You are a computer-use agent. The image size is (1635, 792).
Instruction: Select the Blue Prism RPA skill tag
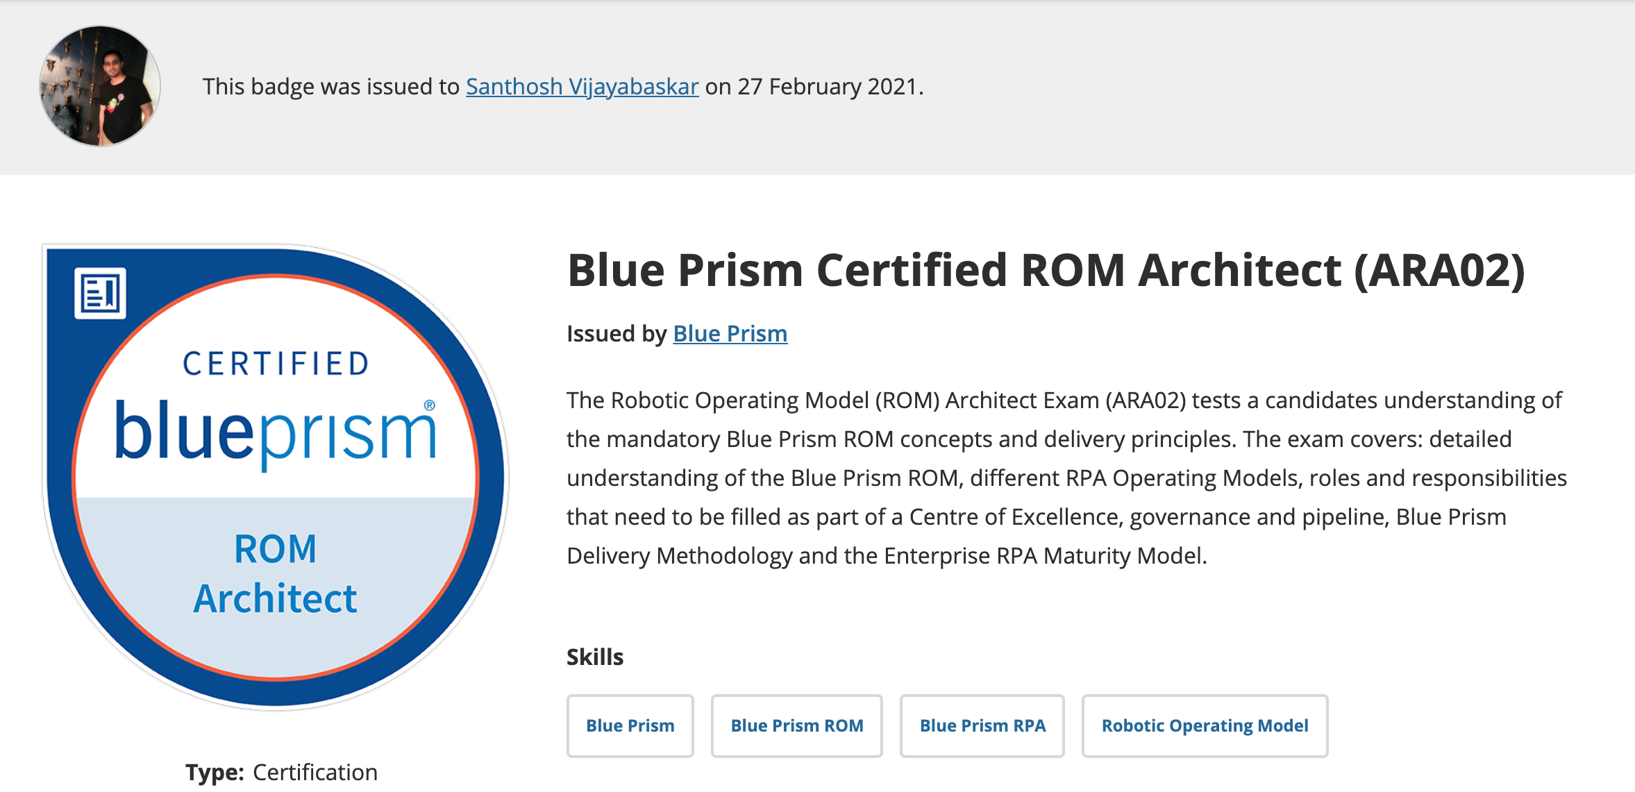click(x=982, y=725)
